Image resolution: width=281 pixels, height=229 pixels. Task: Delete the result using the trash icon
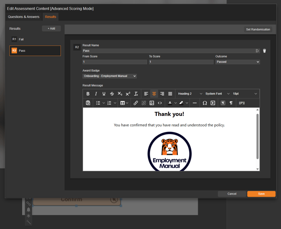264,51
